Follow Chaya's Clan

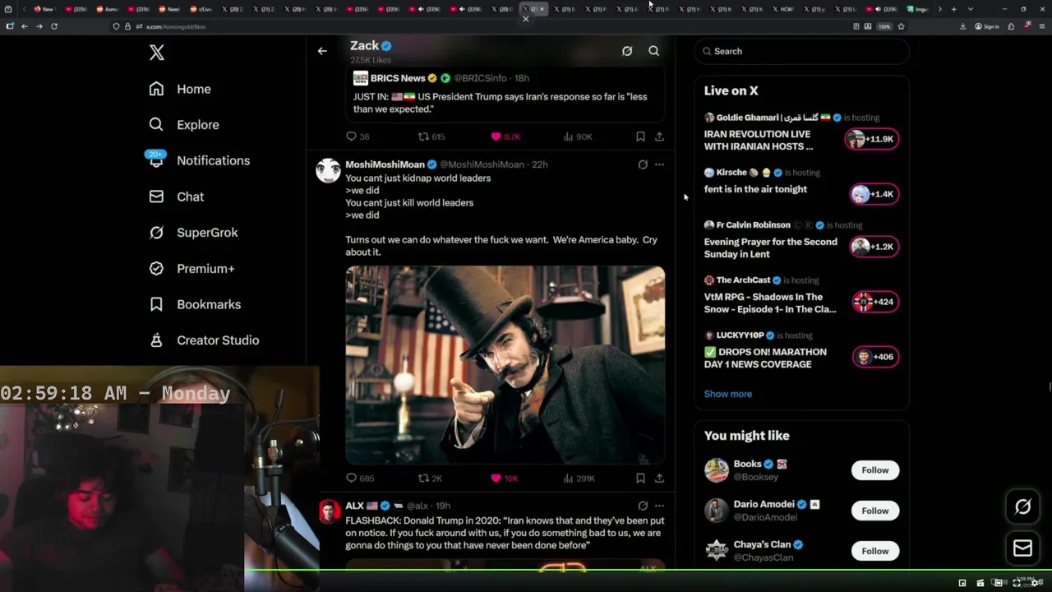874,551
